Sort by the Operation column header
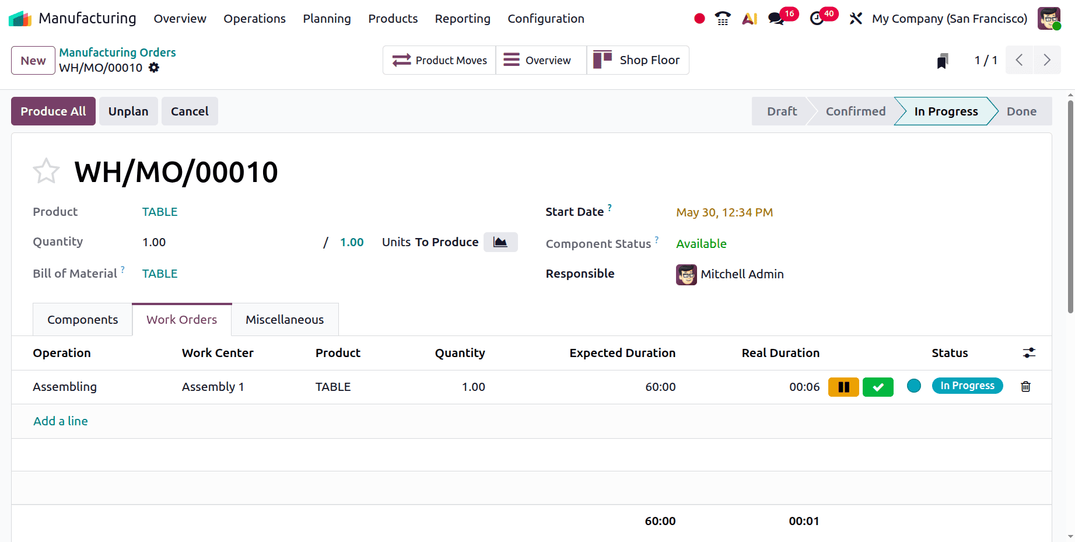The height and width of the screenshot is (542, 1075). click(x=62, y=353)
